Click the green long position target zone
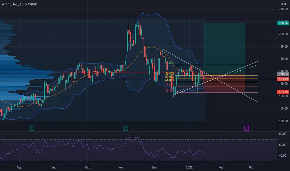This screenshot has width=290, height=171. point(224,49)
